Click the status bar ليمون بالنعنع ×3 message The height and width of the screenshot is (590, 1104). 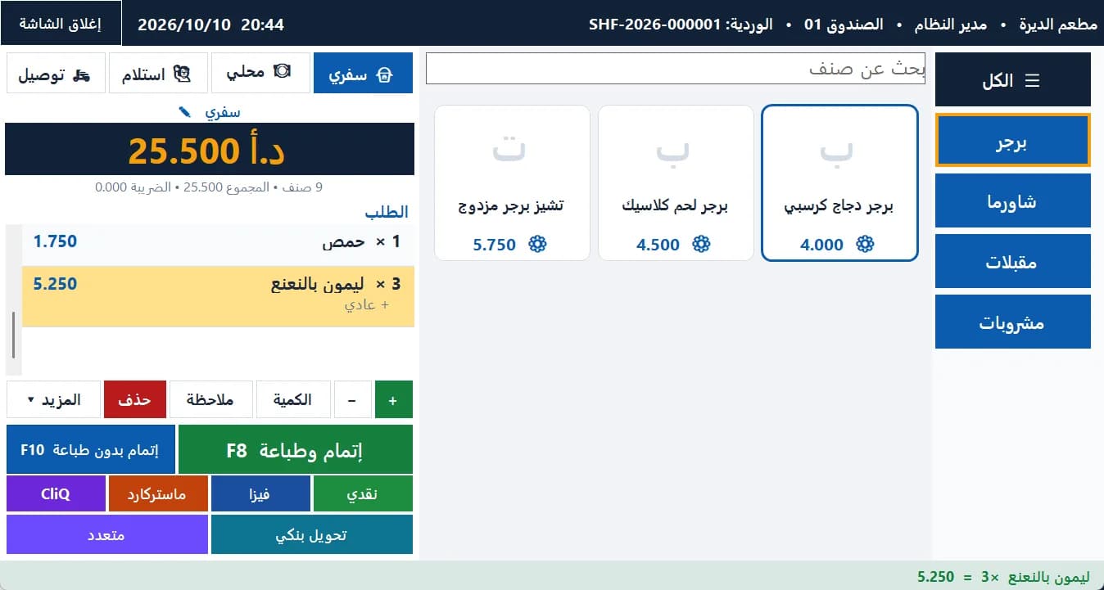(x=1003, y=576)
